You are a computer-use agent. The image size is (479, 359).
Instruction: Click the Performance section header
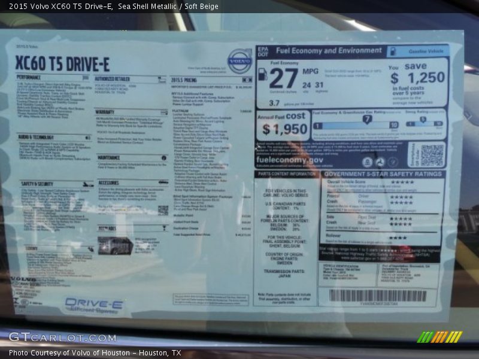click(x=29, y=77)
